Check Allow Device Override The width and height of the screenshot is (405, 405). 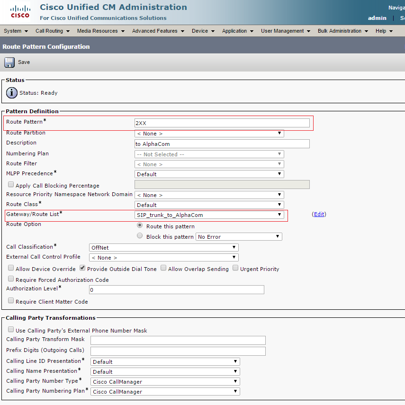click(x=11, y=268)
